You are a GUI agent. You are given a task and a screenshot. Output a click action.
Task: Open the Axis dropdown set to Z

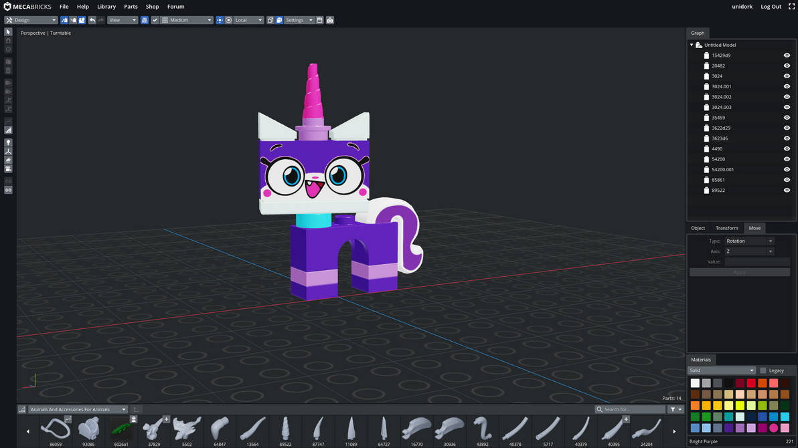(748, 251)
